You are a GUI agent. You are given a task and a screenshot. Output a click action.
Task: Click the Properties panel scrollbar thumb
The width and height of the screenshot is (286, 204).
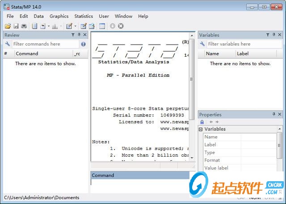279,146
